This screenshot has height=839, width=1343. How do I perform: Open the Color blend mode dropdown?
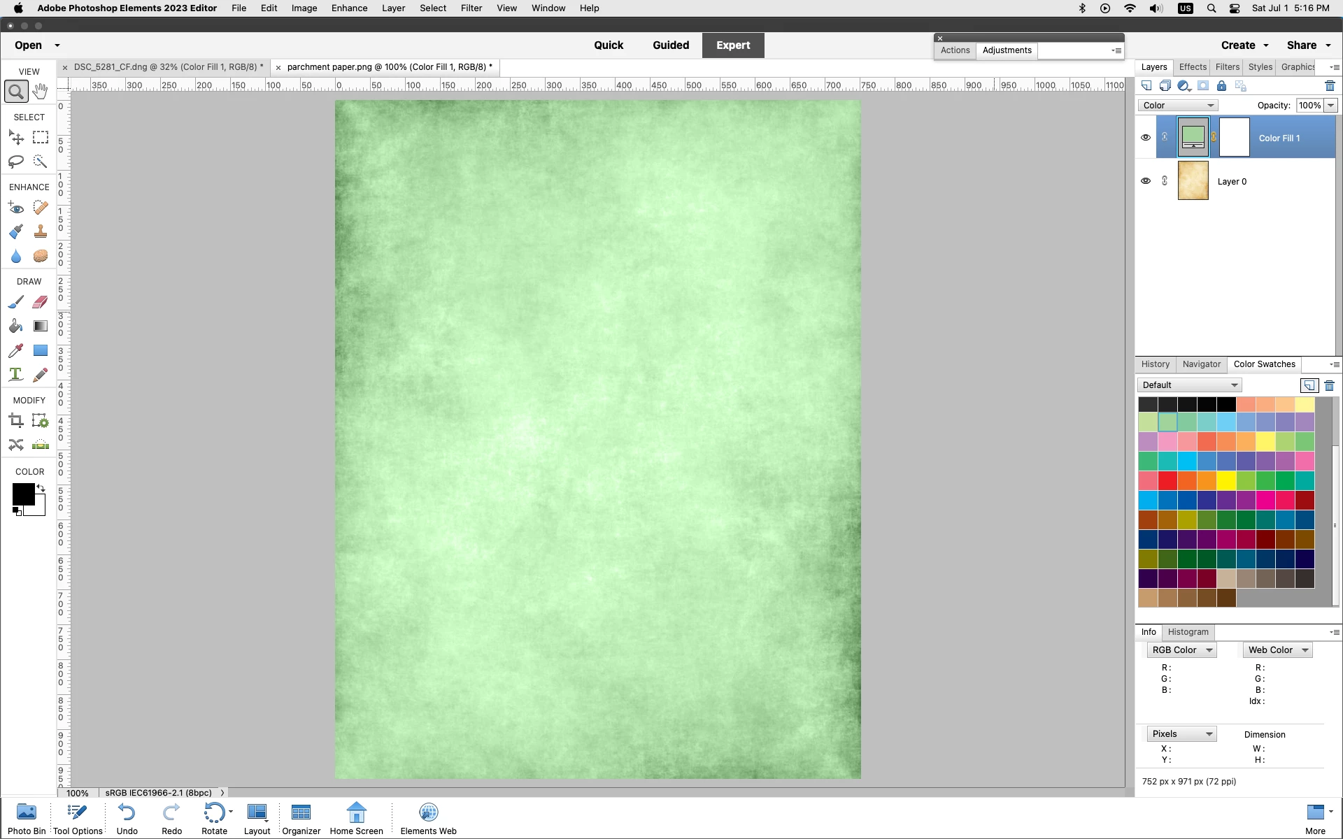pyautogui.click(x=1178, y=106)
